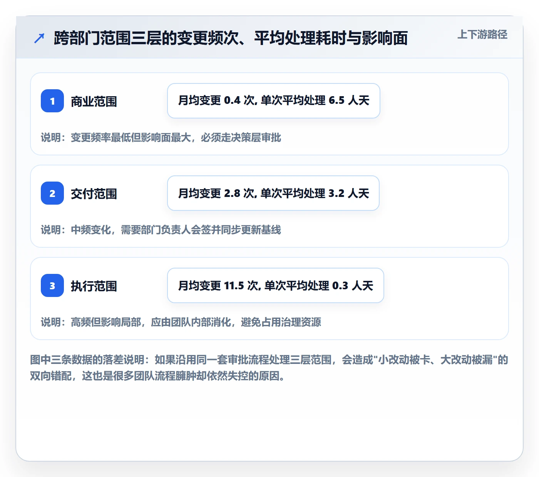Click the blue arrow icon beside the title
The height and width of the screenshot is (477, 539).
39,38
